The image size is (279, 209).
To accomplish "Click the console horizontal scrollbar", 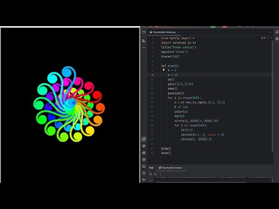I will pyautogui.click(x=201, y=182).
